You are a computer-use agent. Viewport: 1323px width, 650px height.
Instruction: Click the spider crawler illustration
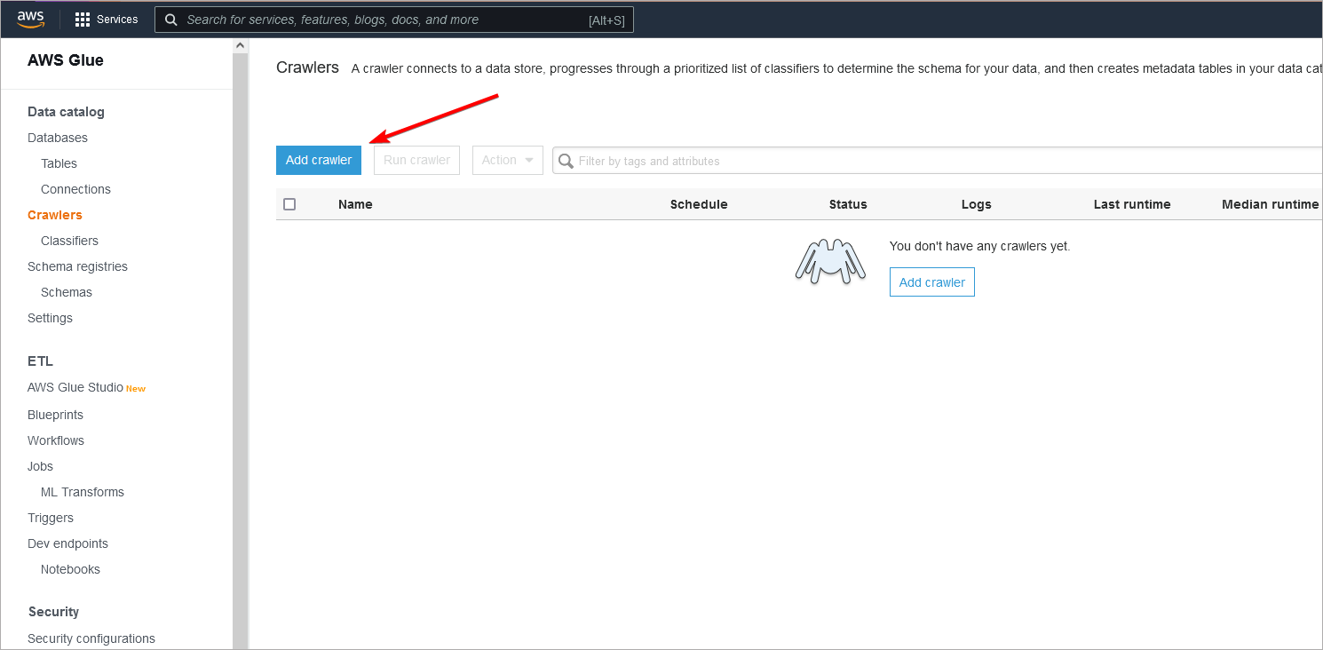pyautogui.click(x=829, y=262)
